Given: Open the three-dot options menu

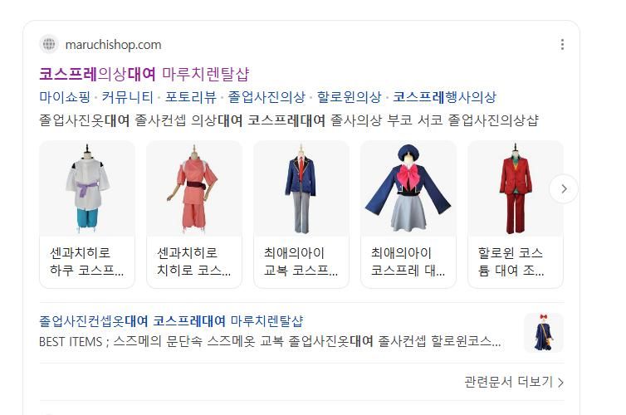Looking at the screenshot, I should point(562,44).
